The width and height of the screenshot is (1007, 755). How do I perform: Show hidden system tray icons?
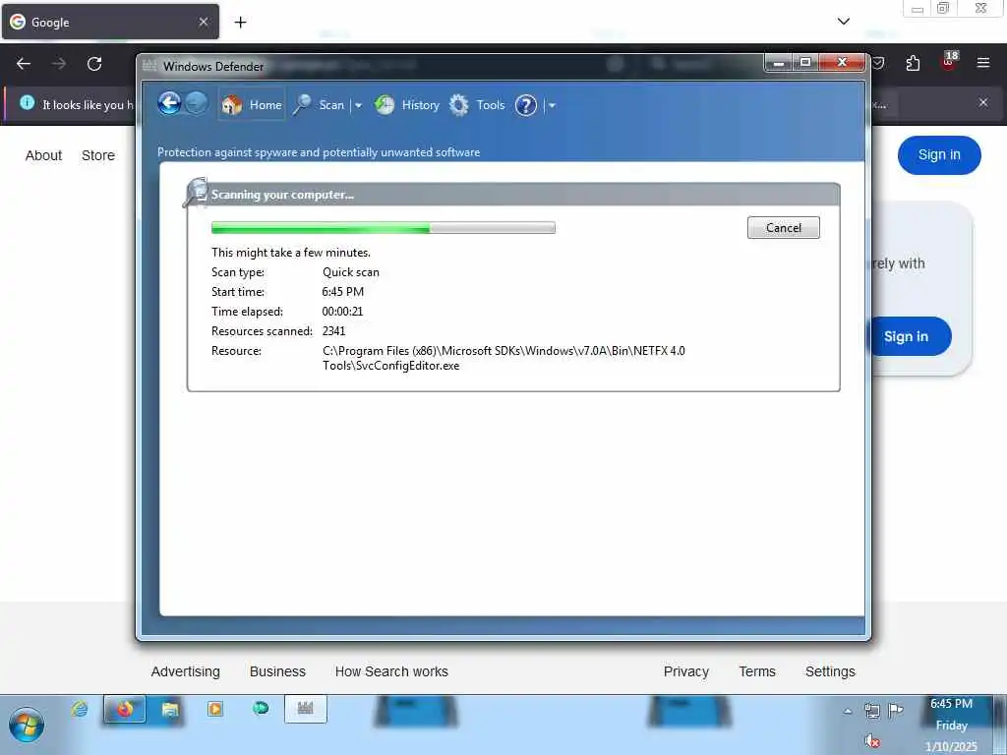pos(848,711)
